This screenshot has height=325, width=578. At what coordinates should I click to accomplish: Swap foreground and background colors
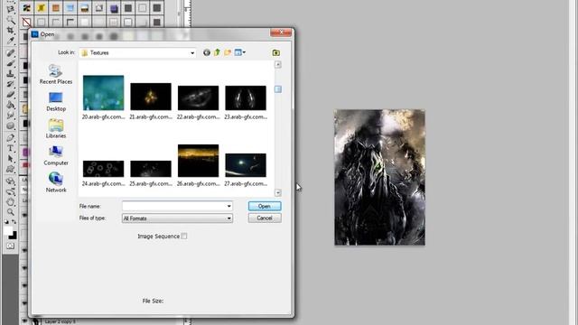pyautogui.click(x=14, y=222)
